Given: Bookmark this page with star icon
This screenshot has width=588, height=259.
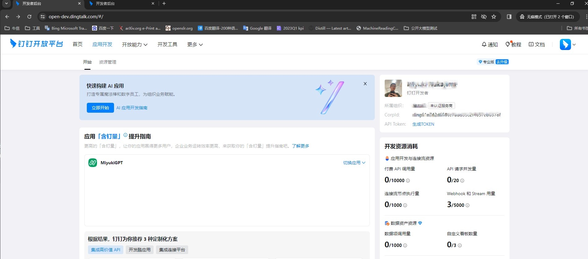Looking at the screenshot, I should coord(494,17).
